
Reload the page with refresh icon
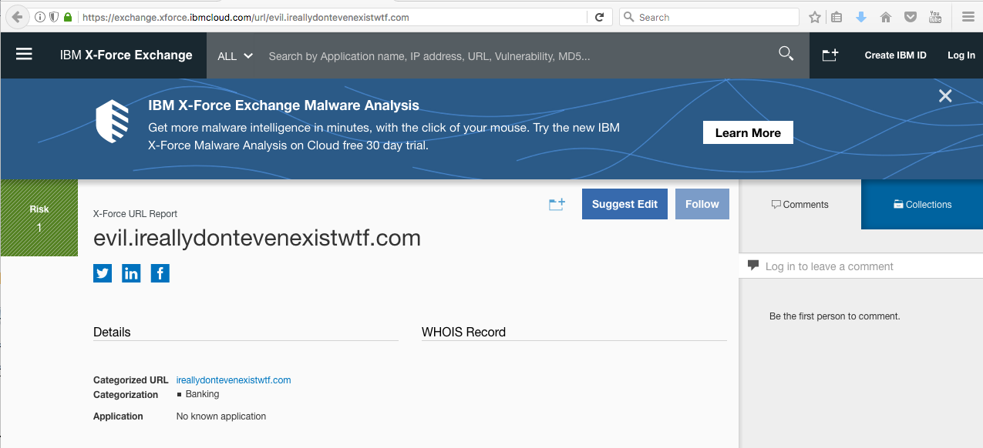599,17
